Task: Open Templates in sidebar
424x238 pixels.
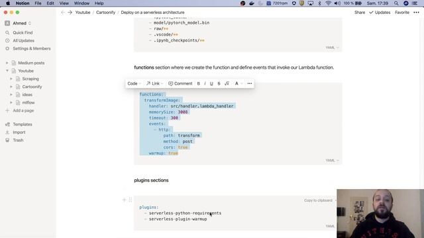Action: 23,124
